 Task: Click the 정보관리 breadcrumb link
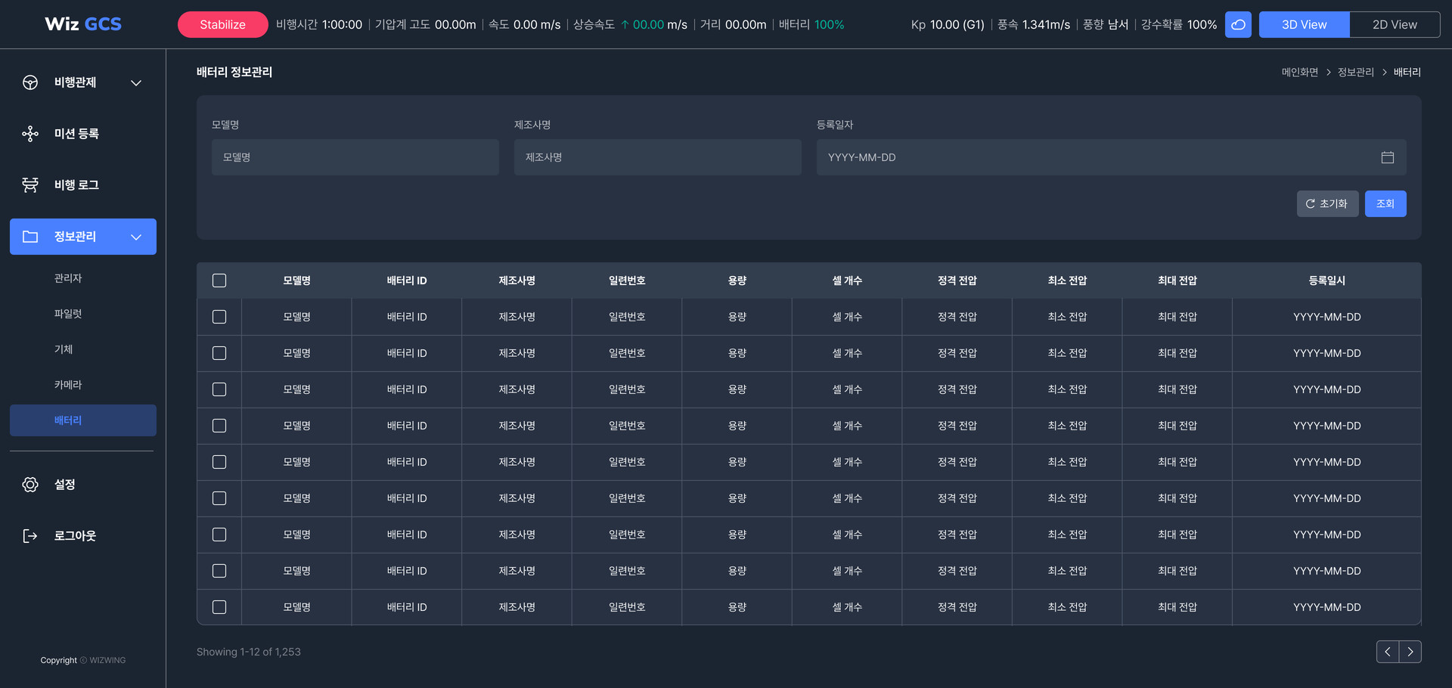tap(1356, 73)
